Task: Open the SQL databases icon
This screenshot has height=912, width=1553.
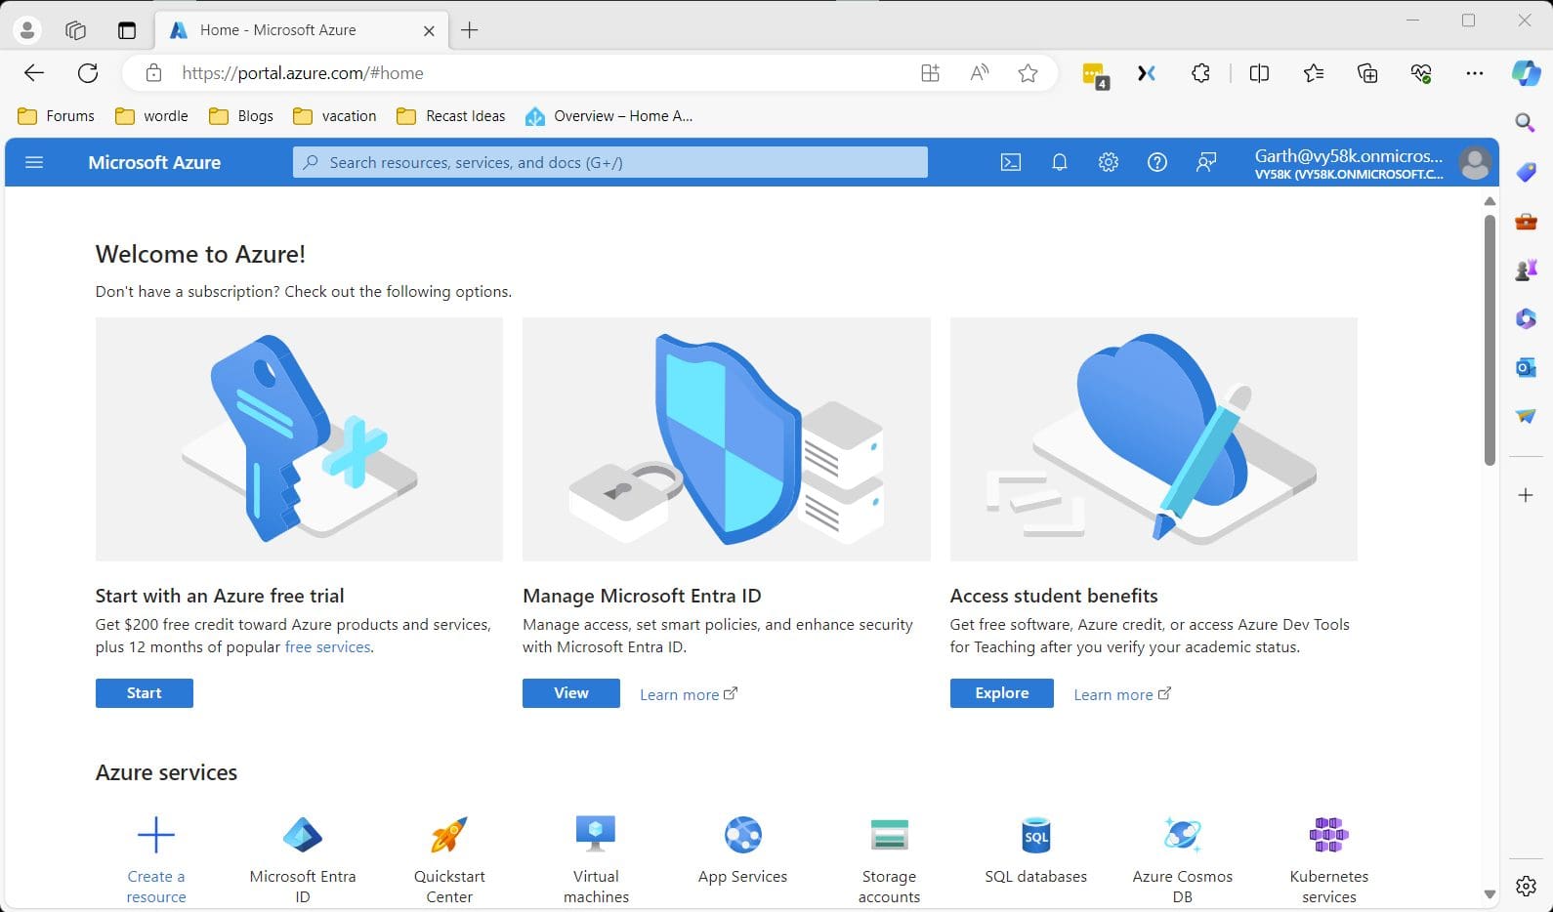Action: 1036,835
